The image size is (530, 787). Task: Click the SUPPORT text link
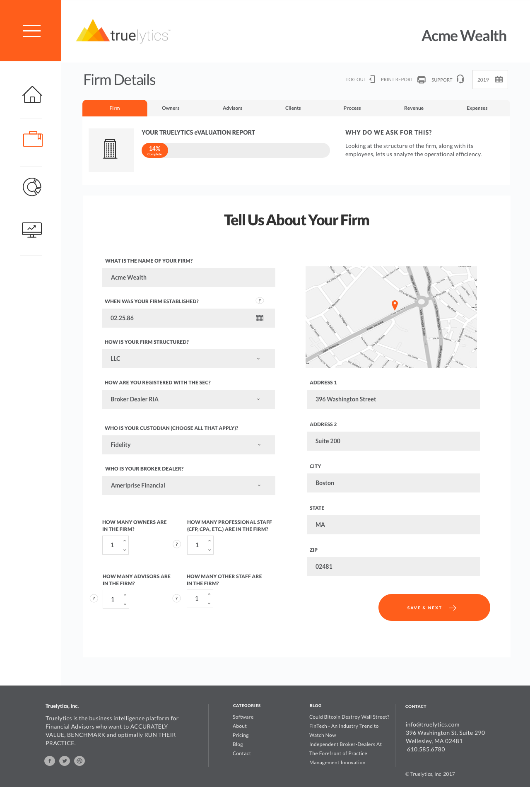pyautogui.click(x=442, y=80)
